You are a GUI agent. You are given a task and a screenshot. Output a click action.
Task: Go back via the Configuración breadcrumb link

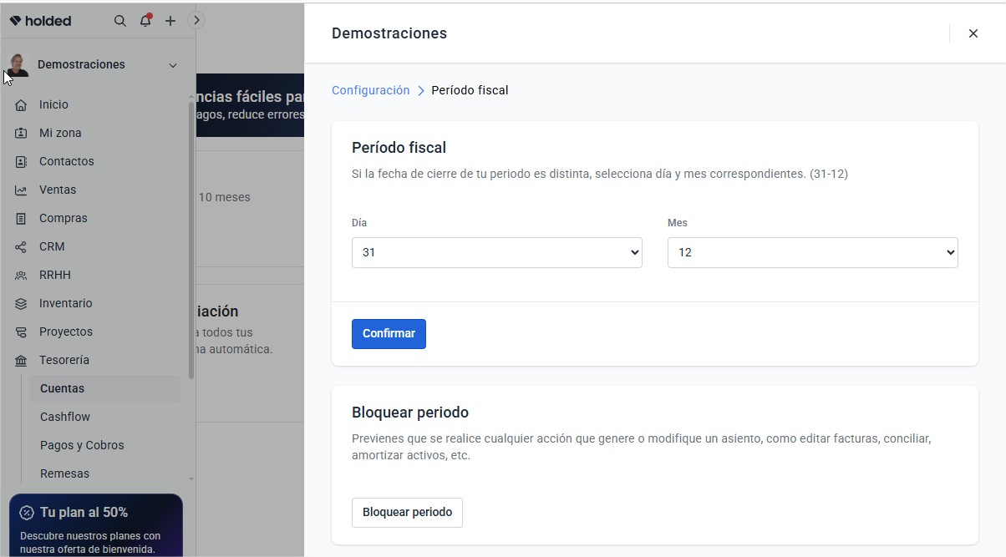tap(370, 89)
